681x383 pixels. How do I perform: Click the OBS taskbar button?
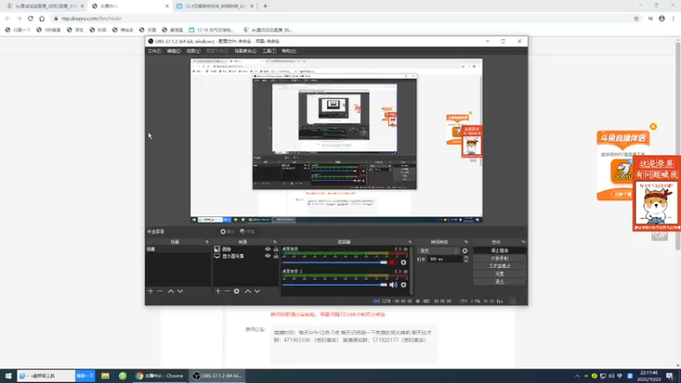pos(217,375)
